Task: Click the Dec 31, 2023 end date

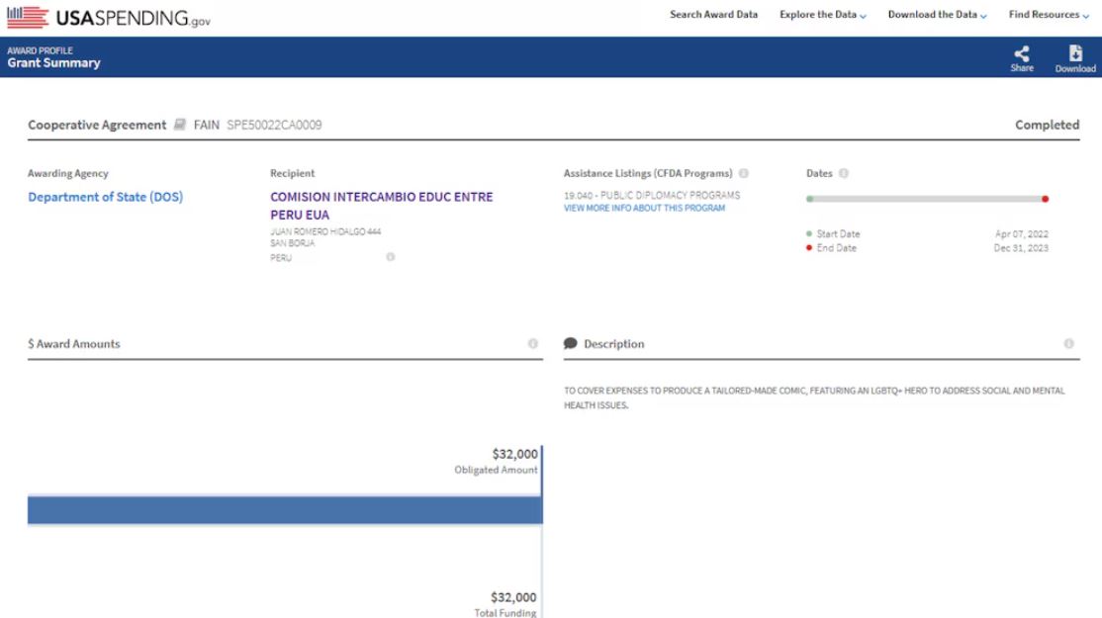Action: click(1021, 248)
